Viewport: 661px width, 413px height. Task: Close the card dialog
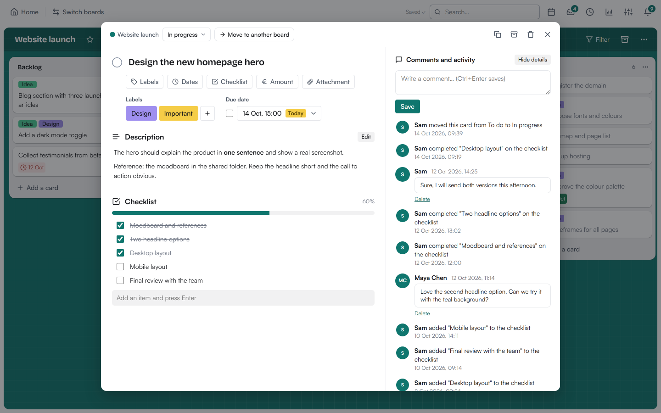(x=548, y=34)
